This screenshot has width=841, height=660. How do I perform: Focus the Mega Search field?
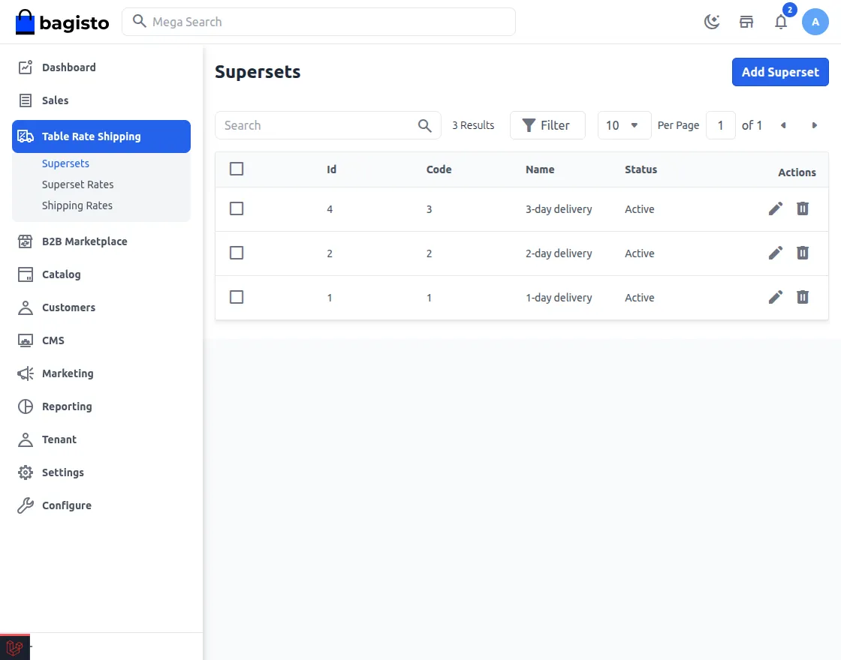(323, 22)
